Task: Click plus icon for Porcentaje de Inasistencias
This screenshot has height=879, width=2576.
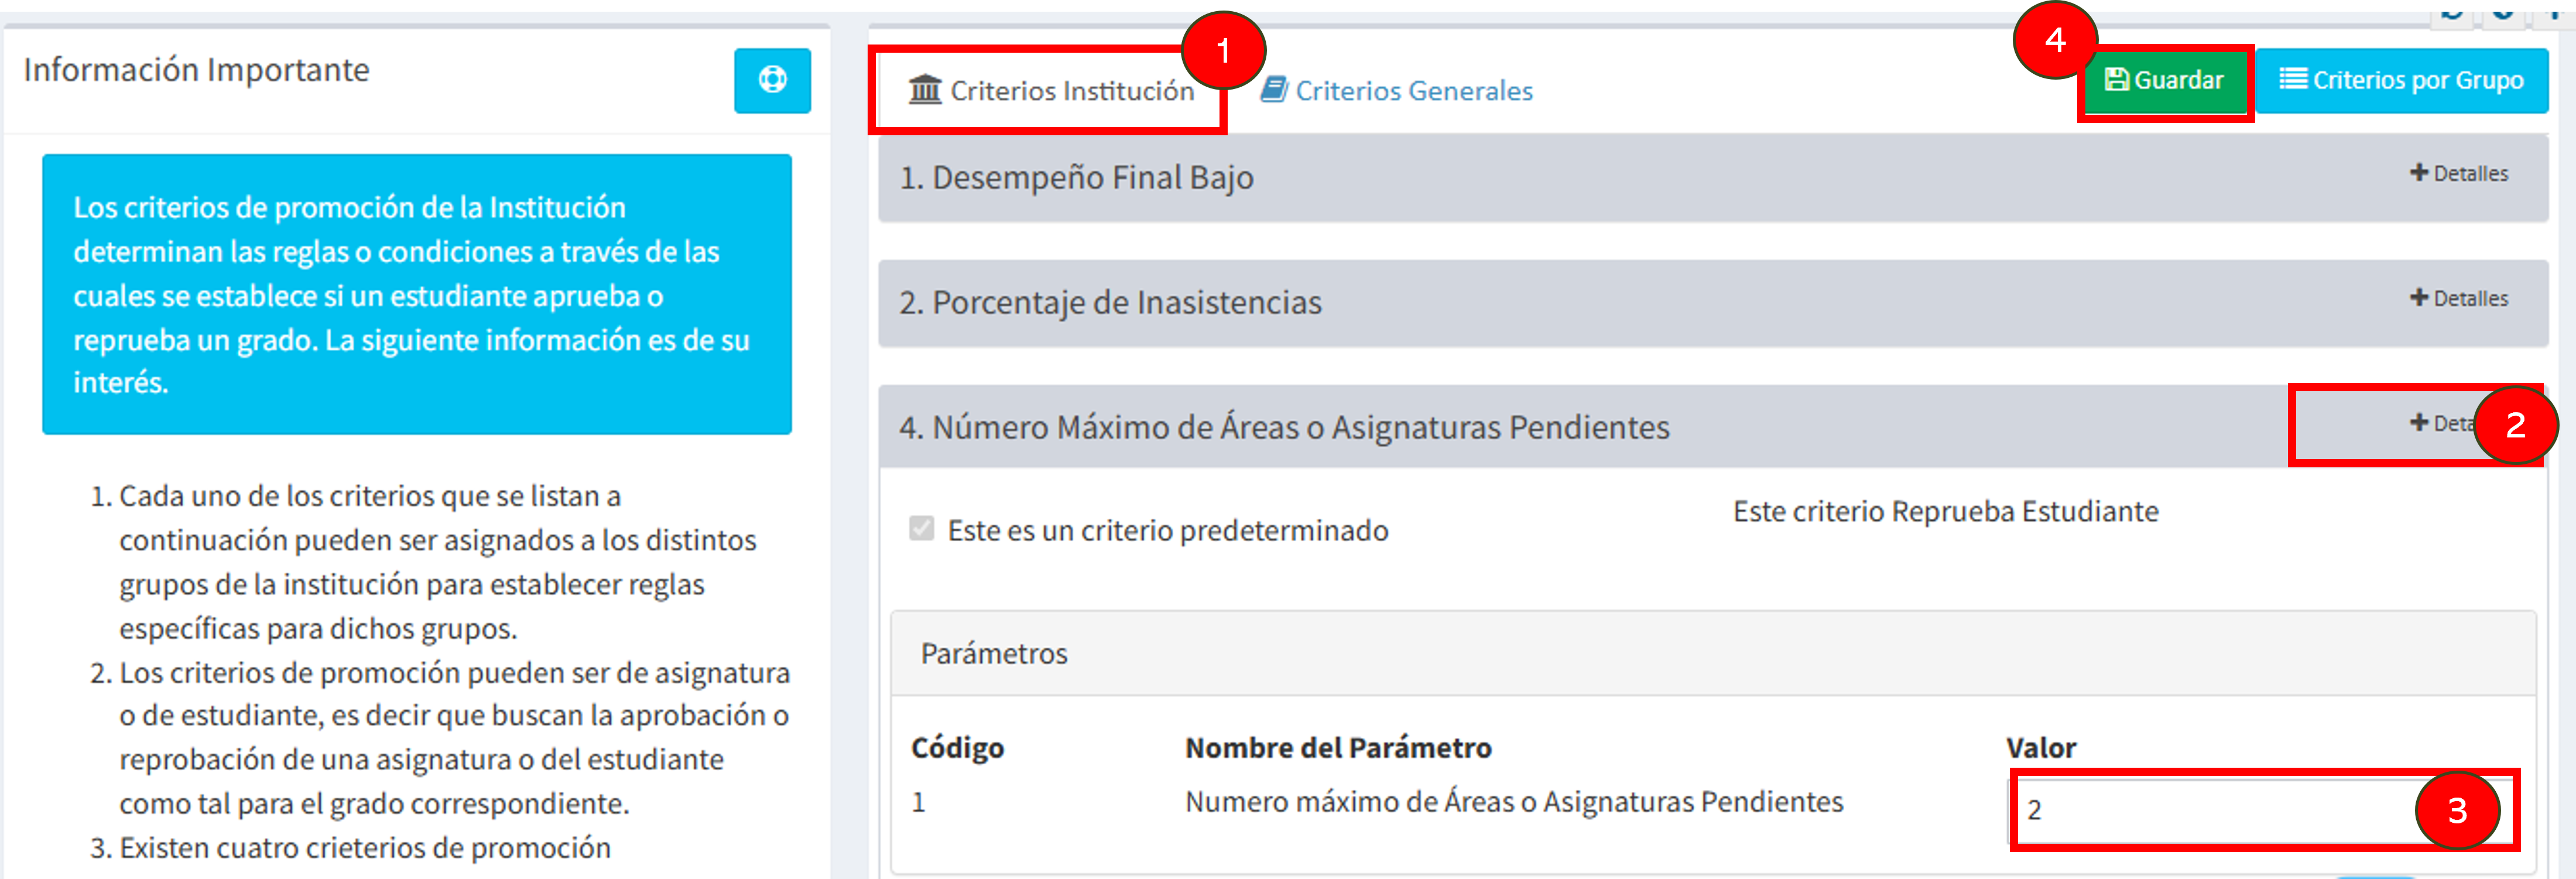Action: tap(2419, 298)
